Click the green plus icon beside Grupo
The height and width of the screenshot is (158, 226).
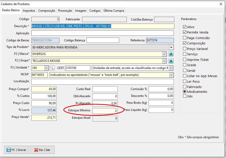pos(171,61)
